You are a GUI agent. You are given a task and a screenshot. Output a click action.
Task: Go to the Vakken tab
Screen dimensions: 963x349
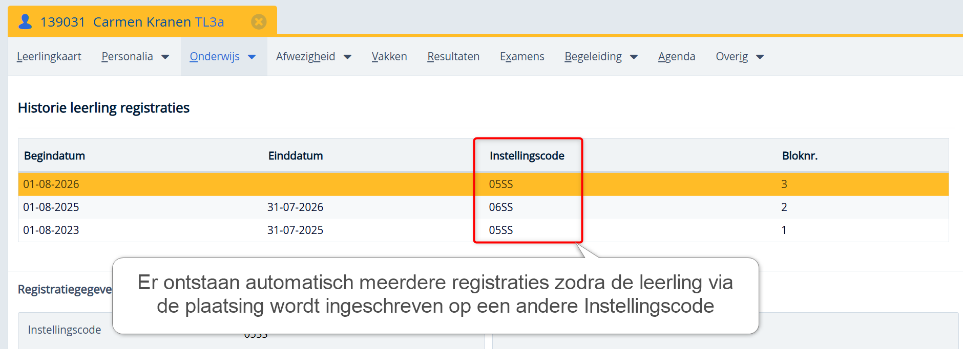(x=389, y=57)
